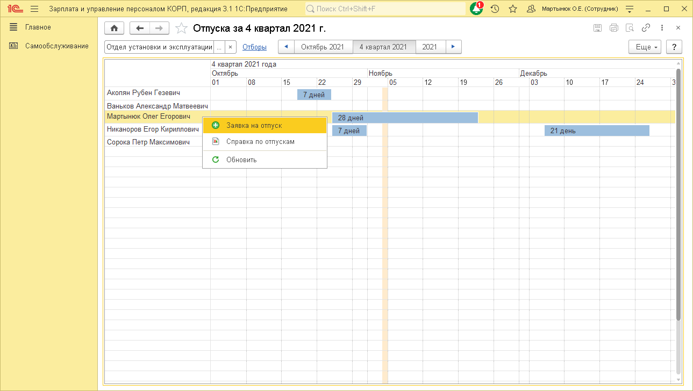Go to previous period arrow
The width and height of the screenshot is (693, 391).
286,47
